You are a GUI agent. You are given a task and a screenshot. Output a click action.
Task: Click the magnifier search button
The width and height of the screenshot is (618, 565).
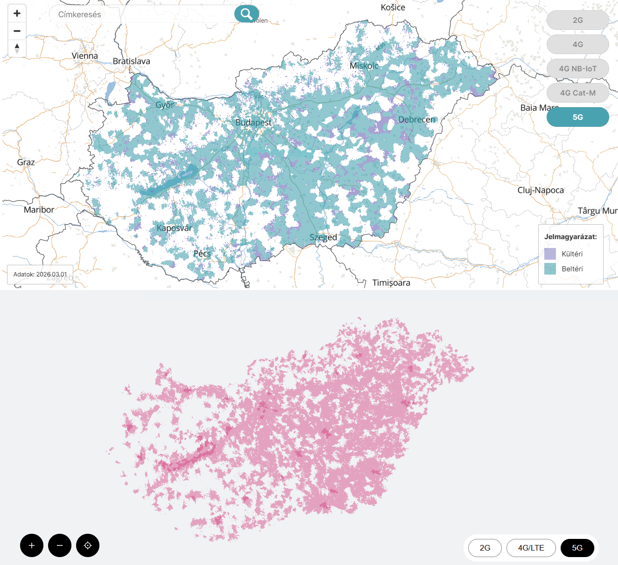tap(246, 14)
